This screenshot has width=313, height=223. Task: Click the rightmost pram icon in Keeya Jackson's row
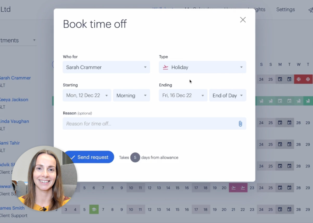(x=308, y=101)
